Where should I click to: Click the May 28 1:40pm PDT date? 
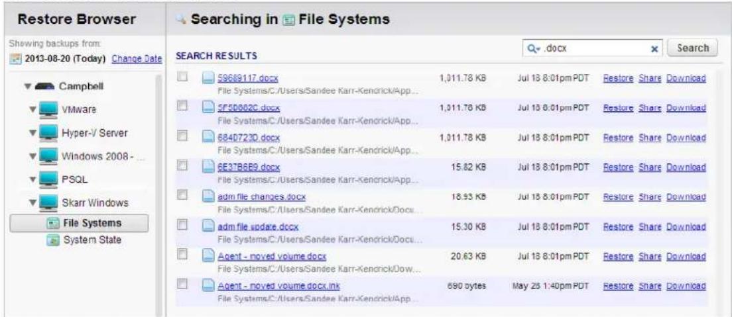tap(549, 287)
